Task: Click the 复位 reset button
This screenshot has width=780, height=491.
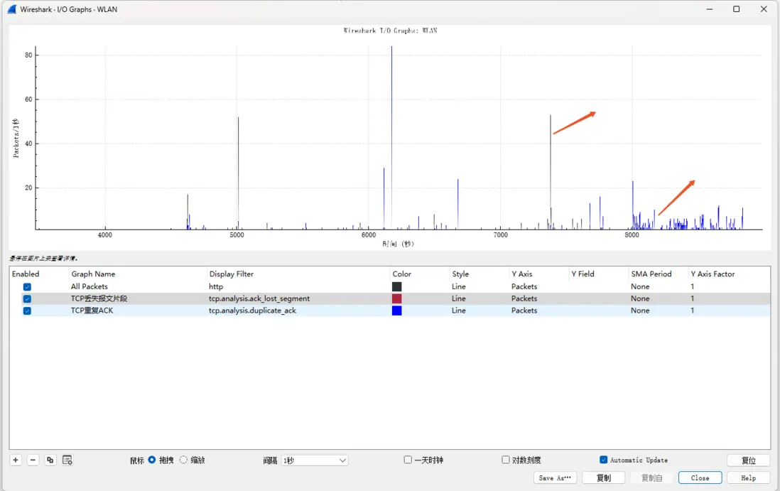Action: pyautogui.click(x=749, y=460)
